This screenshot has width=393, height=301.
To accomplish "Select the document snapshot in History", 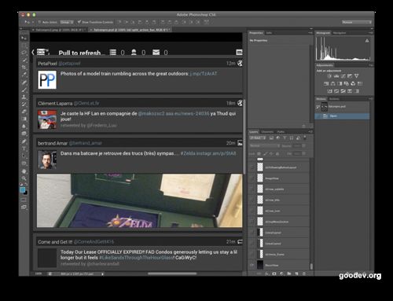I will click(x=343, y=107).
